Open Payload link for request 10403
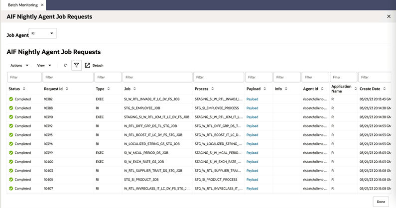Screen dimensions: 396x208 pyautogui.click(x=253, y=171)
